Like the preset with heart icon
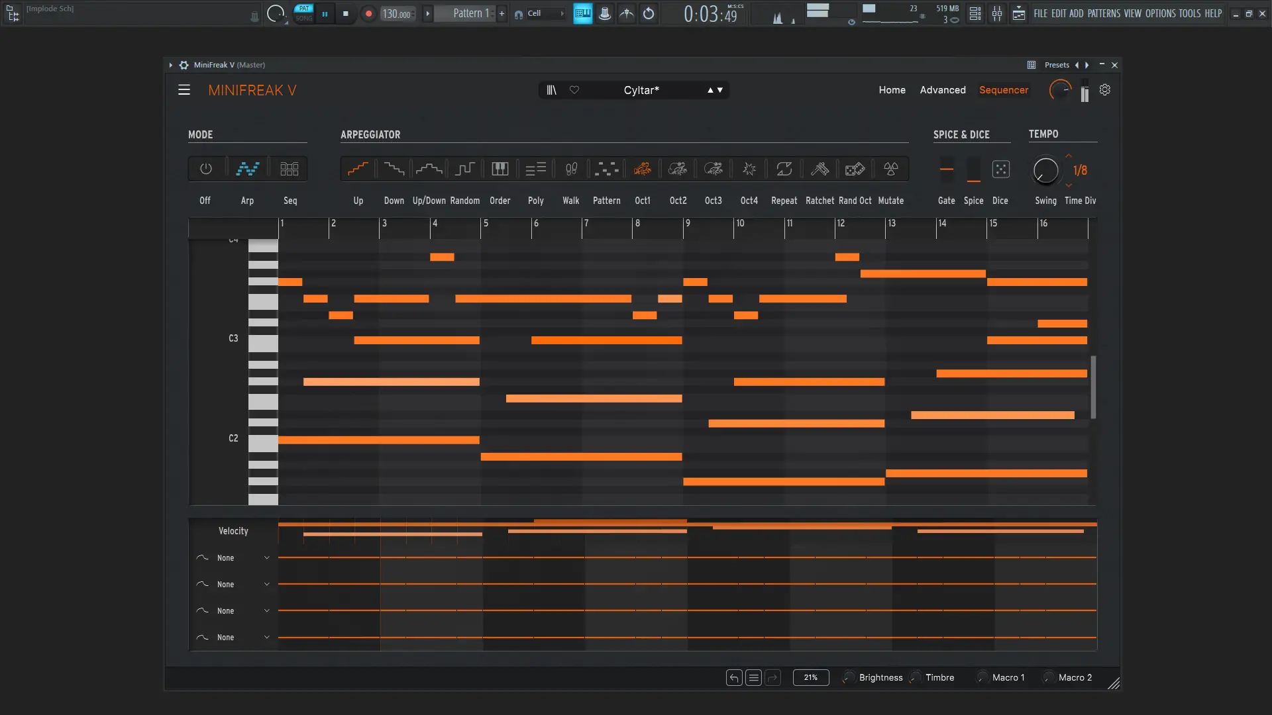Viewport: 1272px width, 715px height. point(574,90)
